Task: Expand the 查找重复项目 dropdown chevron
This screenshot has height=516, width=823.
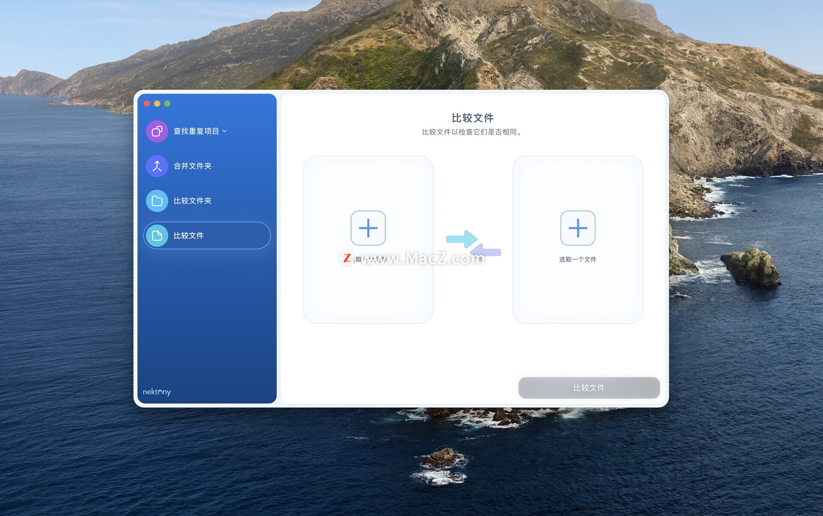Action: (225, 131)
